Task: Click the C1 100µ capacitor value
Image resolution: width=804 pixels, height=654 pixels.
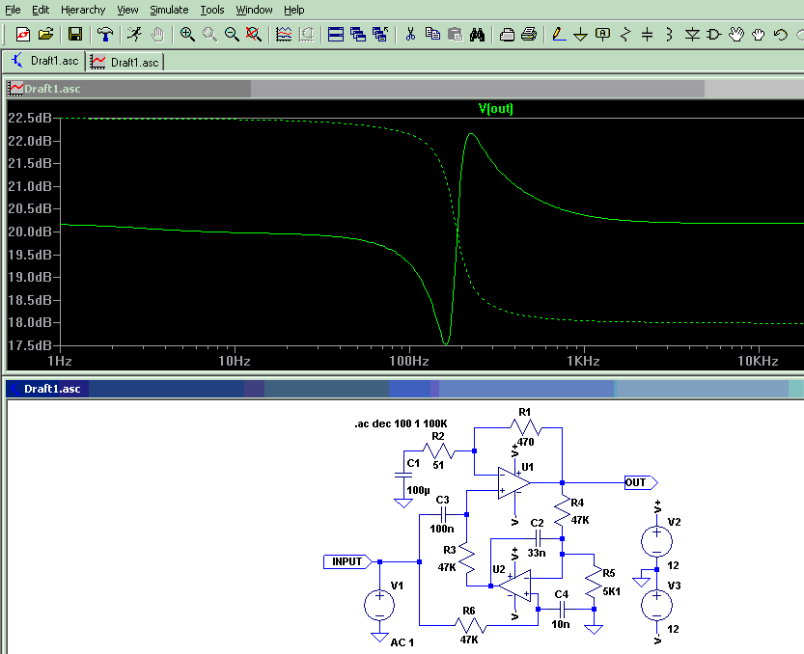Action: click(419, 490)
